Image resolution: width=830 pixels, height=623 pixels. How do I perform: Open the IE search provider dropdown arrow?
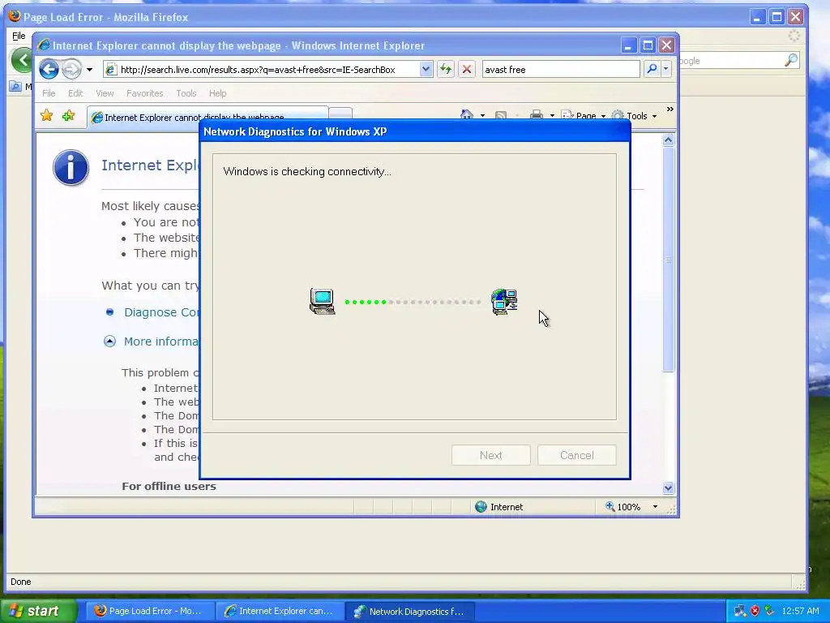click(666, 69)
